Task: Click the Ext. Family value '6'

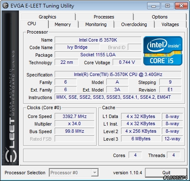Action: (x=66, y=89)
